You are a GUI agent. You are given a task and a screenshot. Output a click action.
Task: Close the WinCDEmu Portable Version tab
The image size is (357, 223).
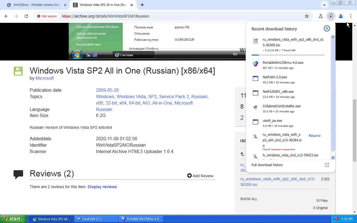click(65, 5)
